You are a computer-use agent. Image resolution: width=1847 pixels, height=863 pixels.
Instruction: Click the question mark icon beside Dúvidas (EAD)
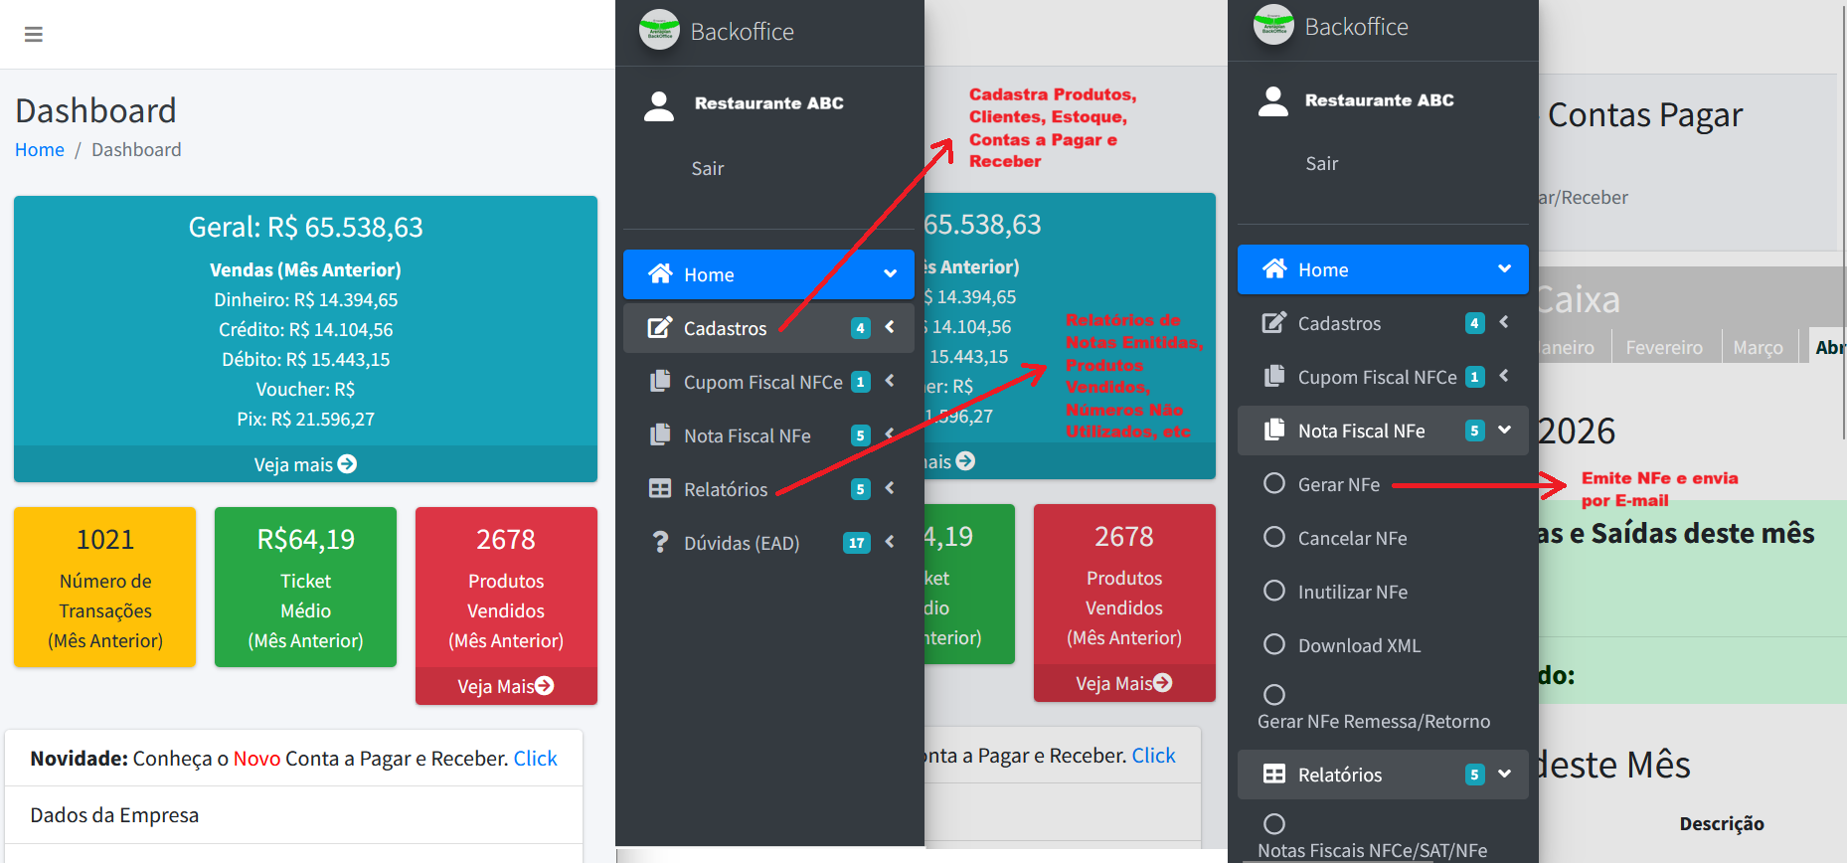pyautogui.click(x=660, y=542)
